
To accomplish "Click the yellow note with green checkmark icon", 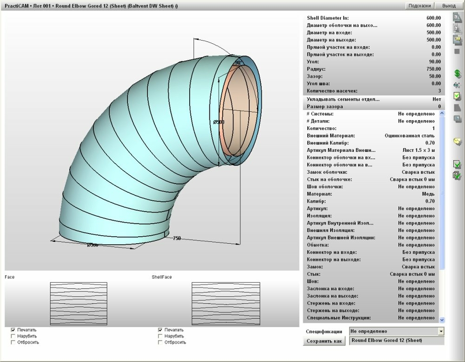I will click(457, 96).
